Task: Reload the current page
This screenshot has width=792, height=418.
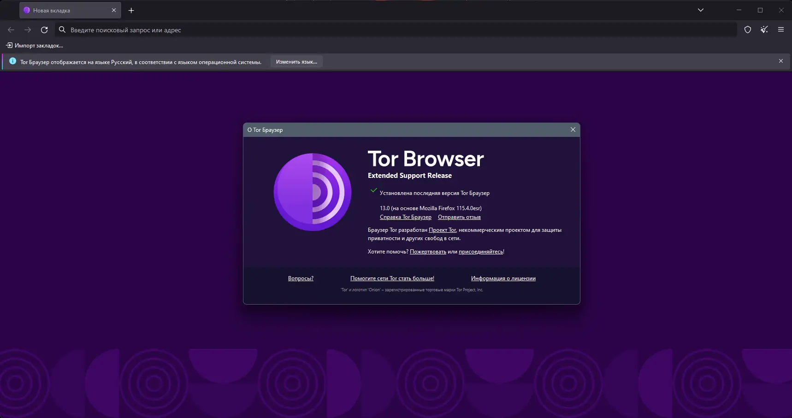Action: (x=44, y=30)
